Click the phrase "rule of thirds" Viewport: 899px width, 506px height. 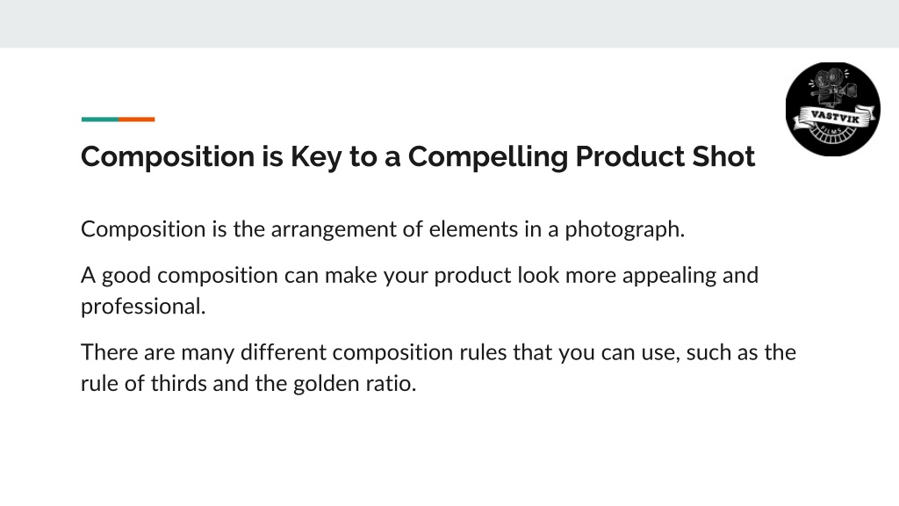(x=144, y=383)
